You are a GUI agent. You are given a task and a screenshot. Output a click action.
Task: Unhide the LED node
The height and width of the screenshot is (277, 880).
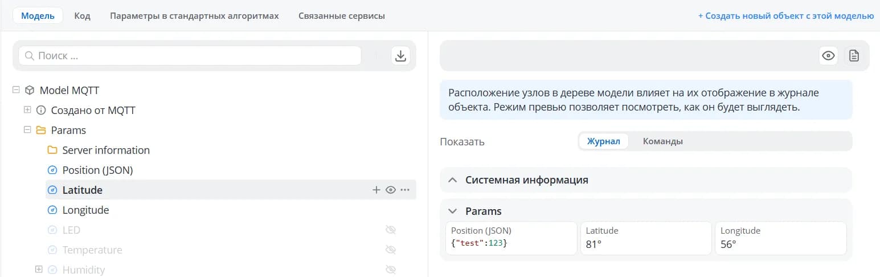(391, 230)
